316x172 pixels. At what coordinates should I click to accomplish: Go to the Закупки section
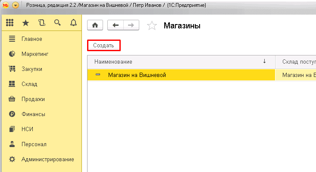tap(31, 69)
